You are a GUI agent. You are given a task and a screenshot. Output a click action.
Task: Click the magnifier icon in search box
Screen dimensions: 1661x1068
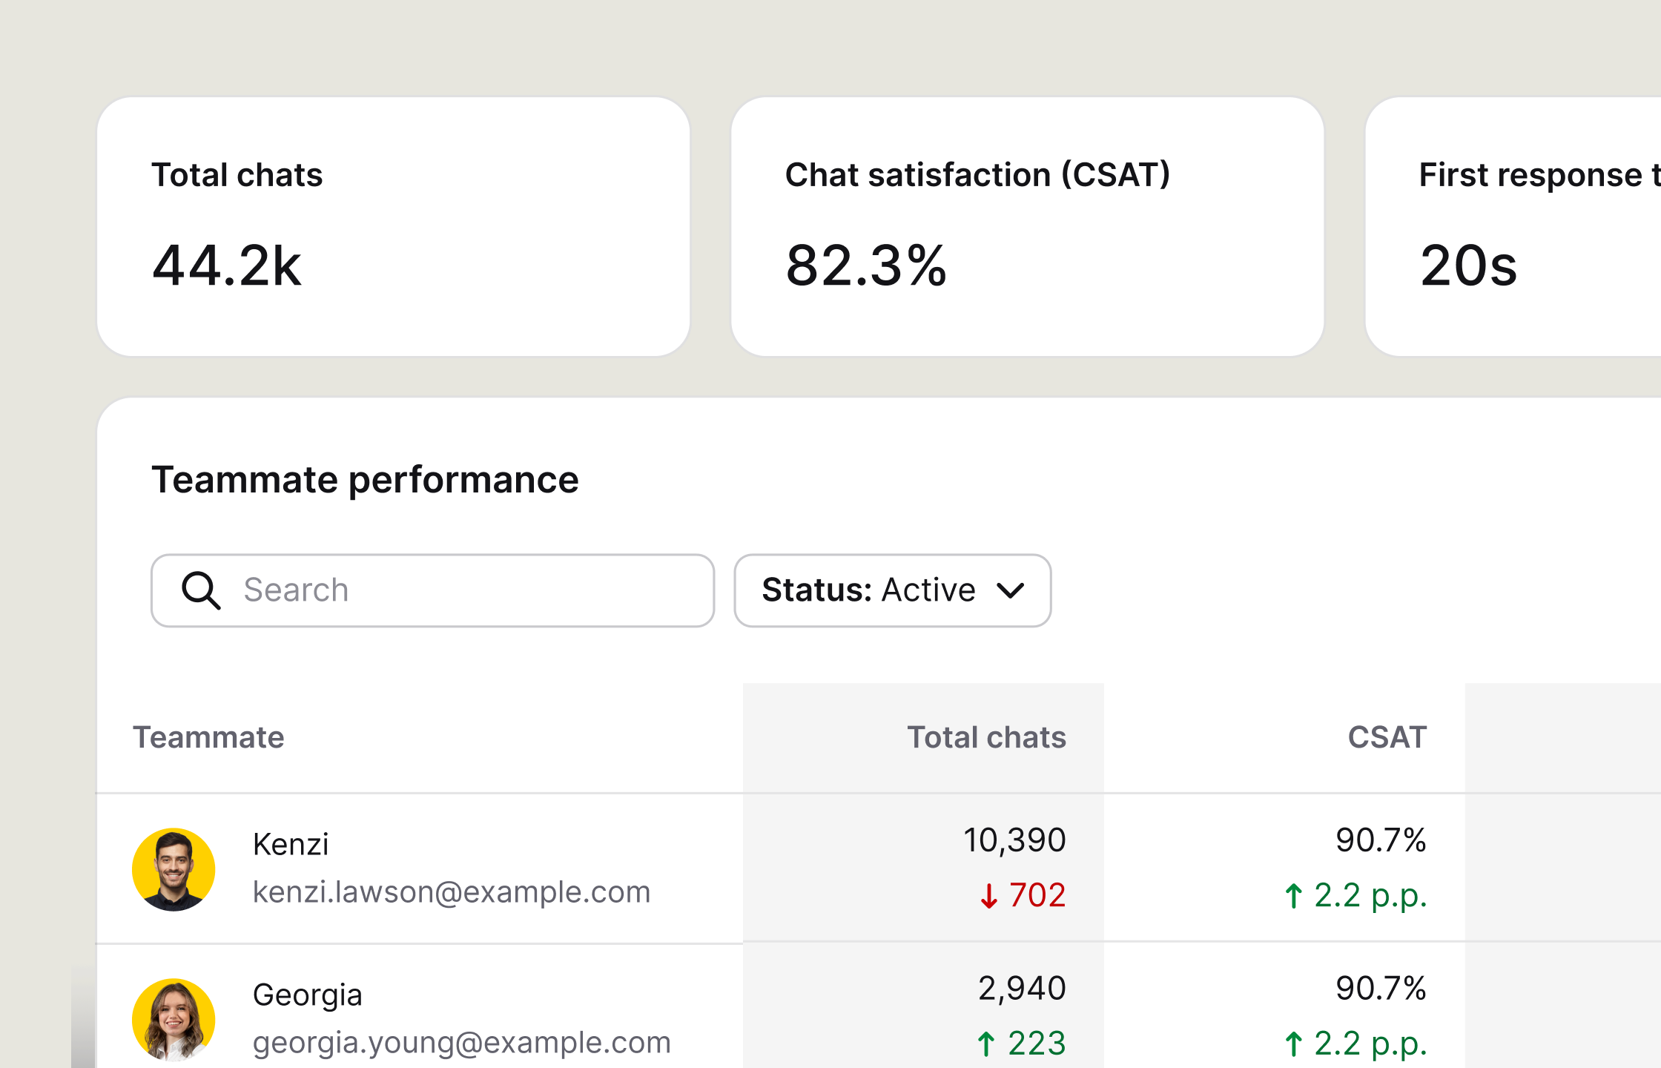tap(201, 590)
